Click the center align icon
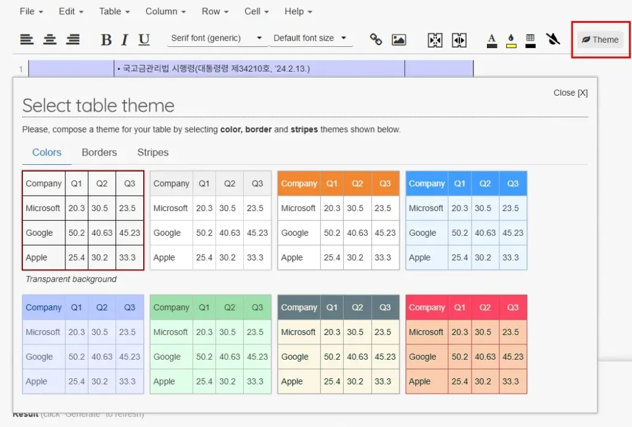This screenshot has height=427, width=632. [50, 39]
